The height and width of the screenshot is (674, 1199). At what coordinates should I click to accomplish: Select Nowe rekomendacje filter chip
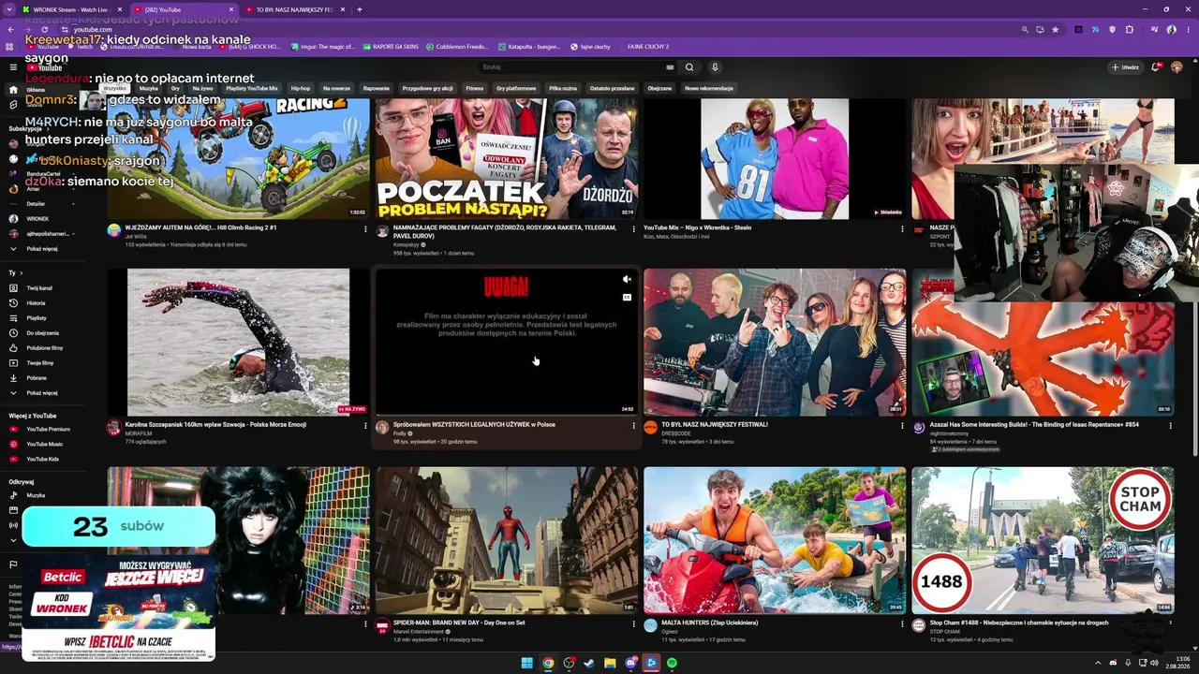pyautogui.click(x=709, y=88)
